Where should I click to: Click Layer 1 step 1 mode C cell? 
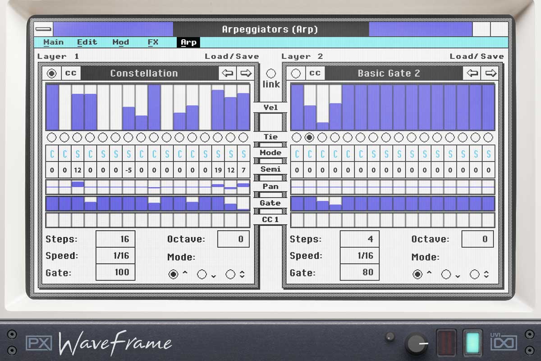[52, 154]
